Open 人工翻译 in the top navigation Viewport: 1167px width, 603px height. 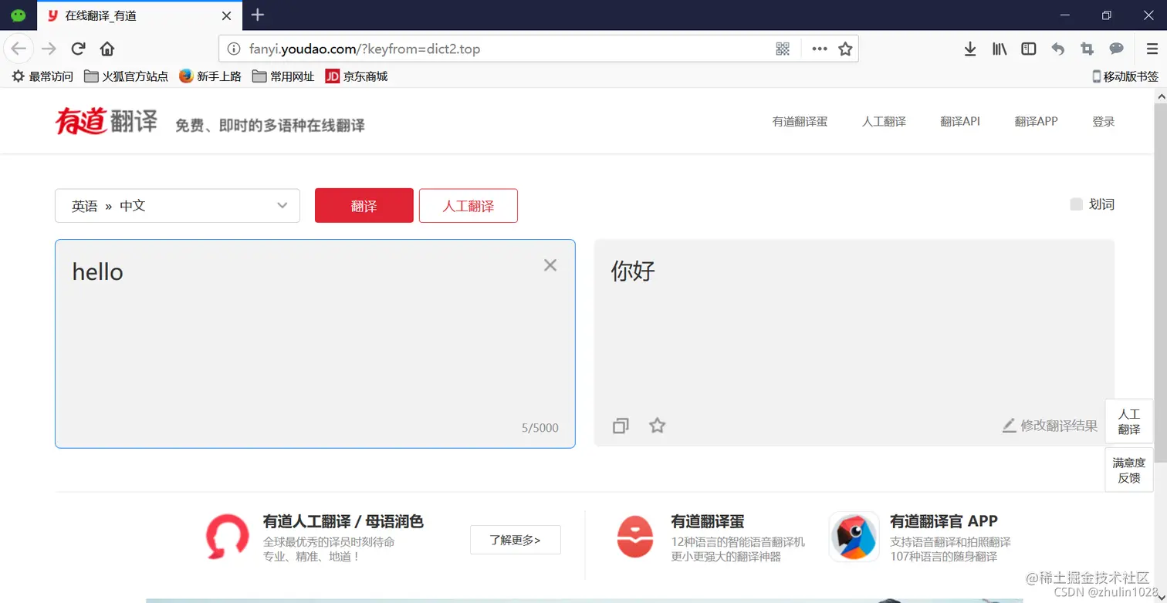click(x=884, y=121)
